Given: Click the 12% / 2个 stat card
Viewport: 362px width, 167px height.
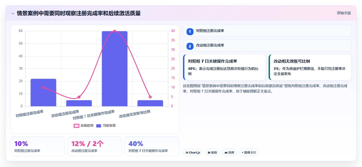Looking at the screenshot, I should [x=95, y=146].
